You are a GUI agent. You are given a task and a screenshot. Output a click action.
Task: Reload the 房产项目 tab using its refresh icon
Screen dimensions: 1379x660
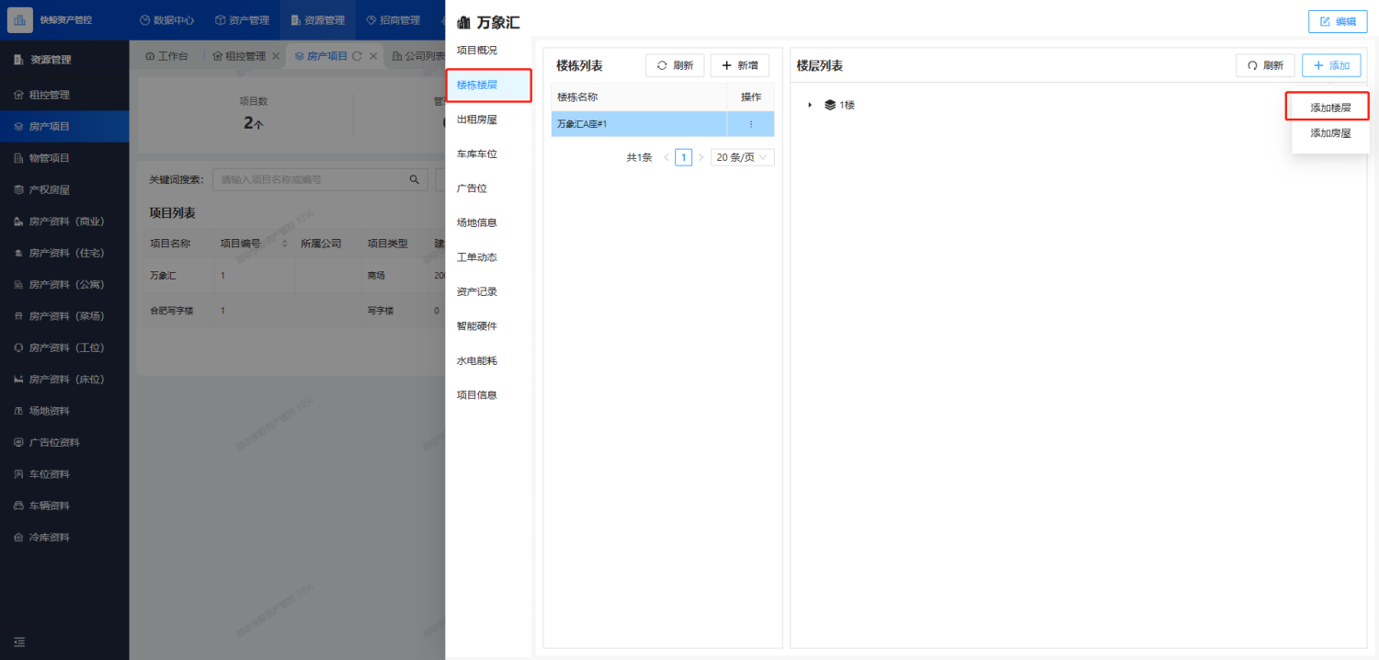(x=357, y=56)
